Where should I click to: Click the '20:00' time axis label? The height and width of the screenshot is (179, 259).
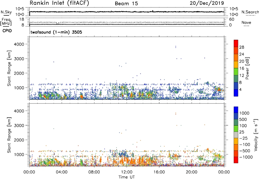(x=191, y=172)
